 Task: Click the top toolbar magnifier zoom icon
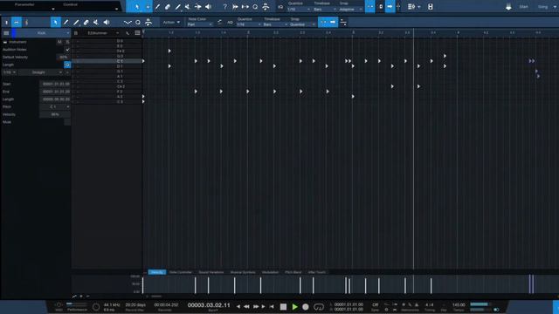click(x=255, y=7)
